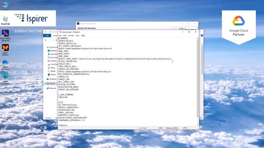Maximize the Notepad window
The image size is (264, 148).
pyautogui.click(x=189, y=32)
